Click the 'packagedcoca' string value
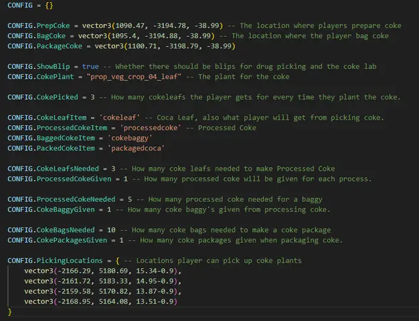The width and height of the screenshot is (419, 321). coord(136,148)
